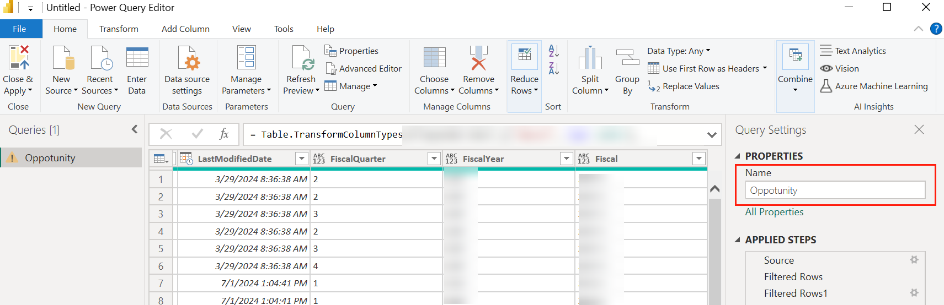944x305 pixels.
Task: Click the query Name input field
Action: coord(835,190)
